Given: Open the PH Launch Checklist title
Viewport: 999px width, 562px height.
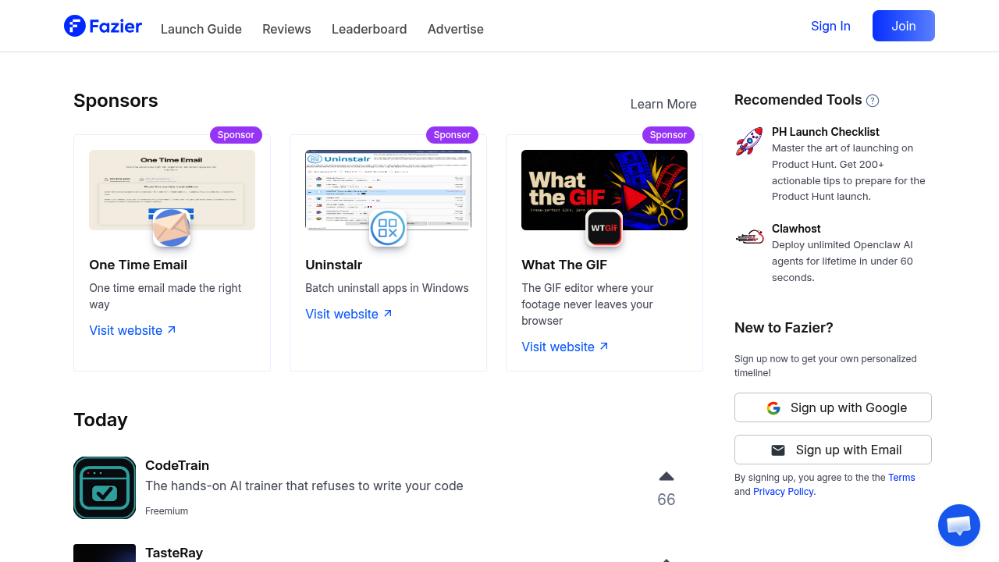Looking at the screenshot, I should point(826,132).
